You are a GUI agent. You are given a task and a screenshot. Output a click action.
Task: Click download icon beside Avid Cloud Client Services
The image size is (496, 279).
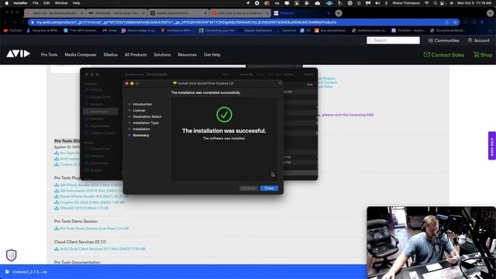pos(57,249)
